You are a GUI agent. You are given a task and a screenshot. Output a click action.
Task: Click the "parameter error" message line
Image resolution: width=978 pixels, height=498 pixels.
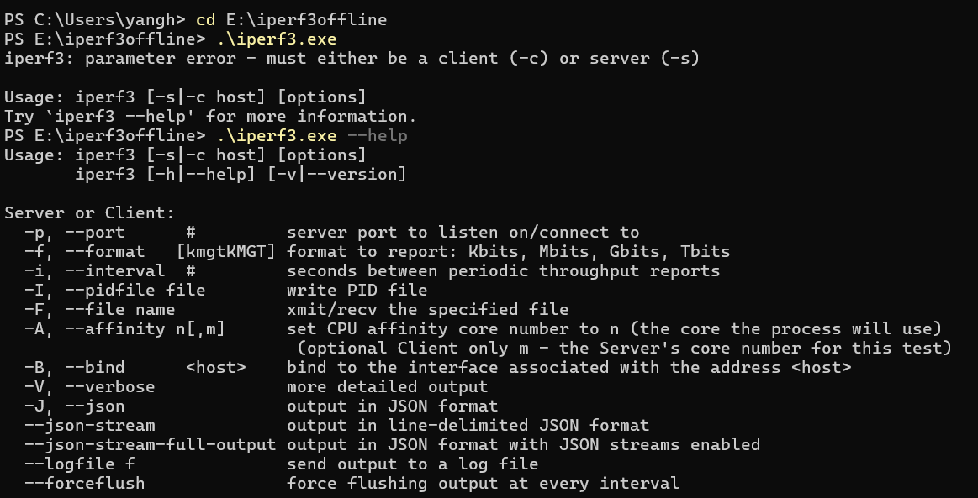click(x=352, y=58)
